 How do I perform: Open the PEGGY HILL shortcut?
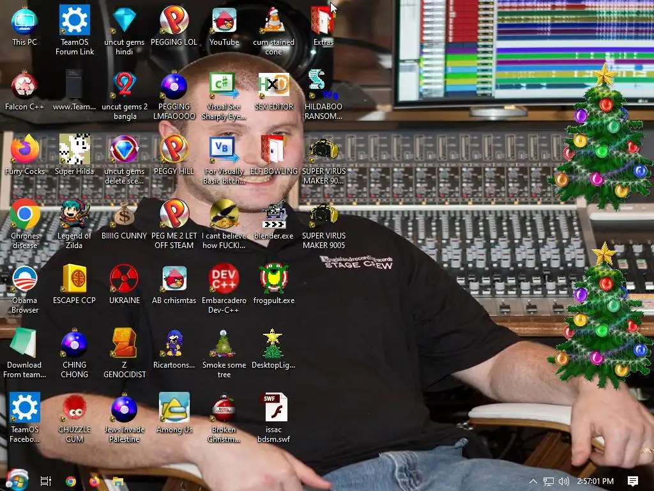click(174, 149)
